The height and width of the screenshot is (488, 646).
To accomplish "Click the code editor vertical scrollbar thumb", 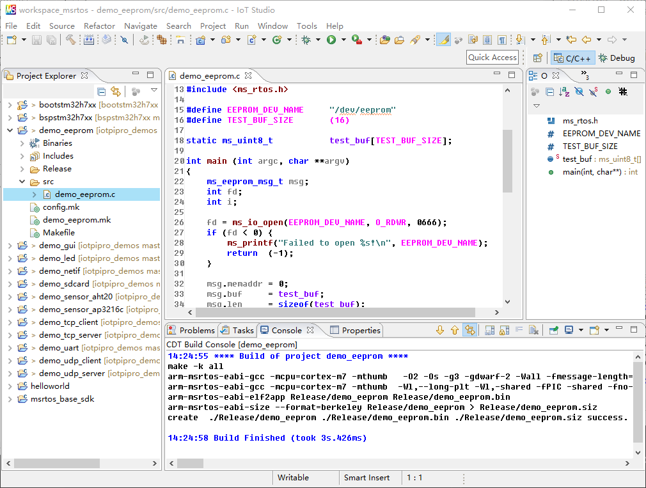I will tap(507, 160).
